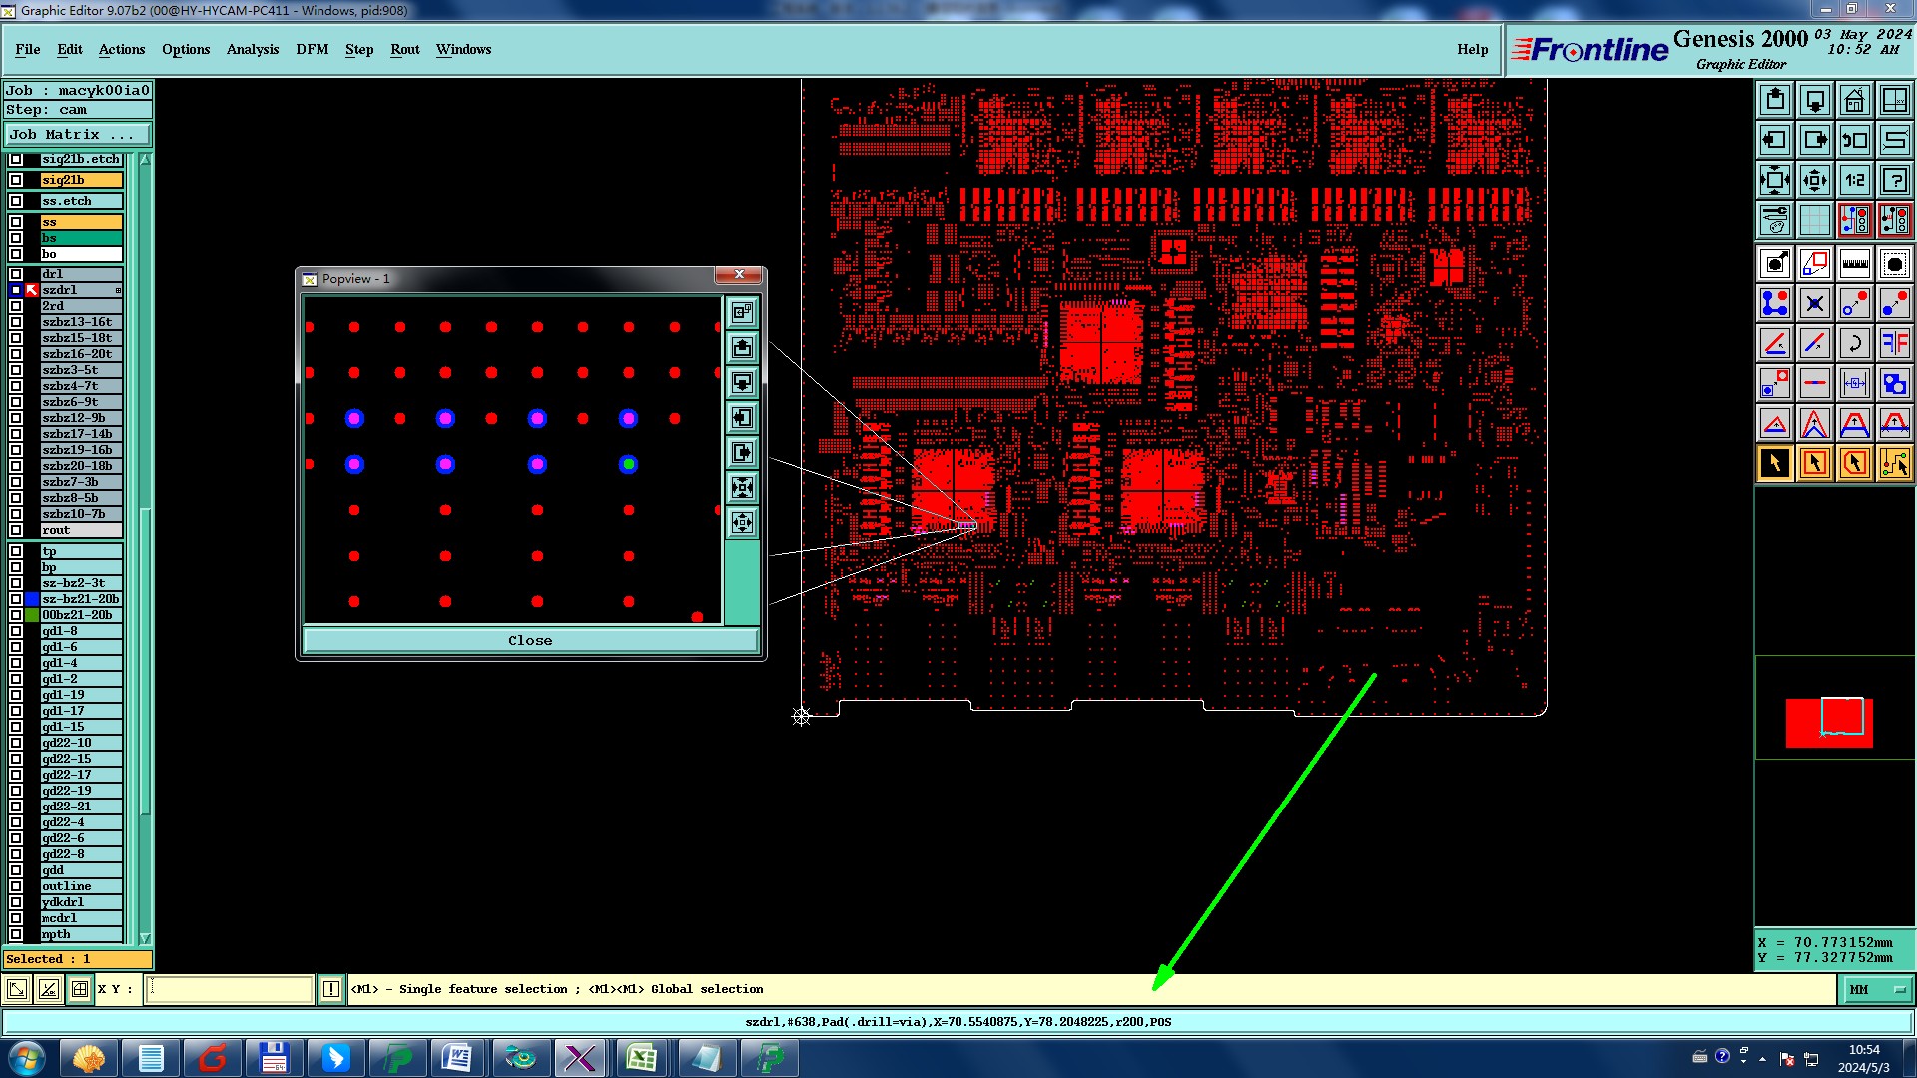Click the X Y coordinate input field
The height and width of the screenshot is (1078, 1917).
[230, 989]
